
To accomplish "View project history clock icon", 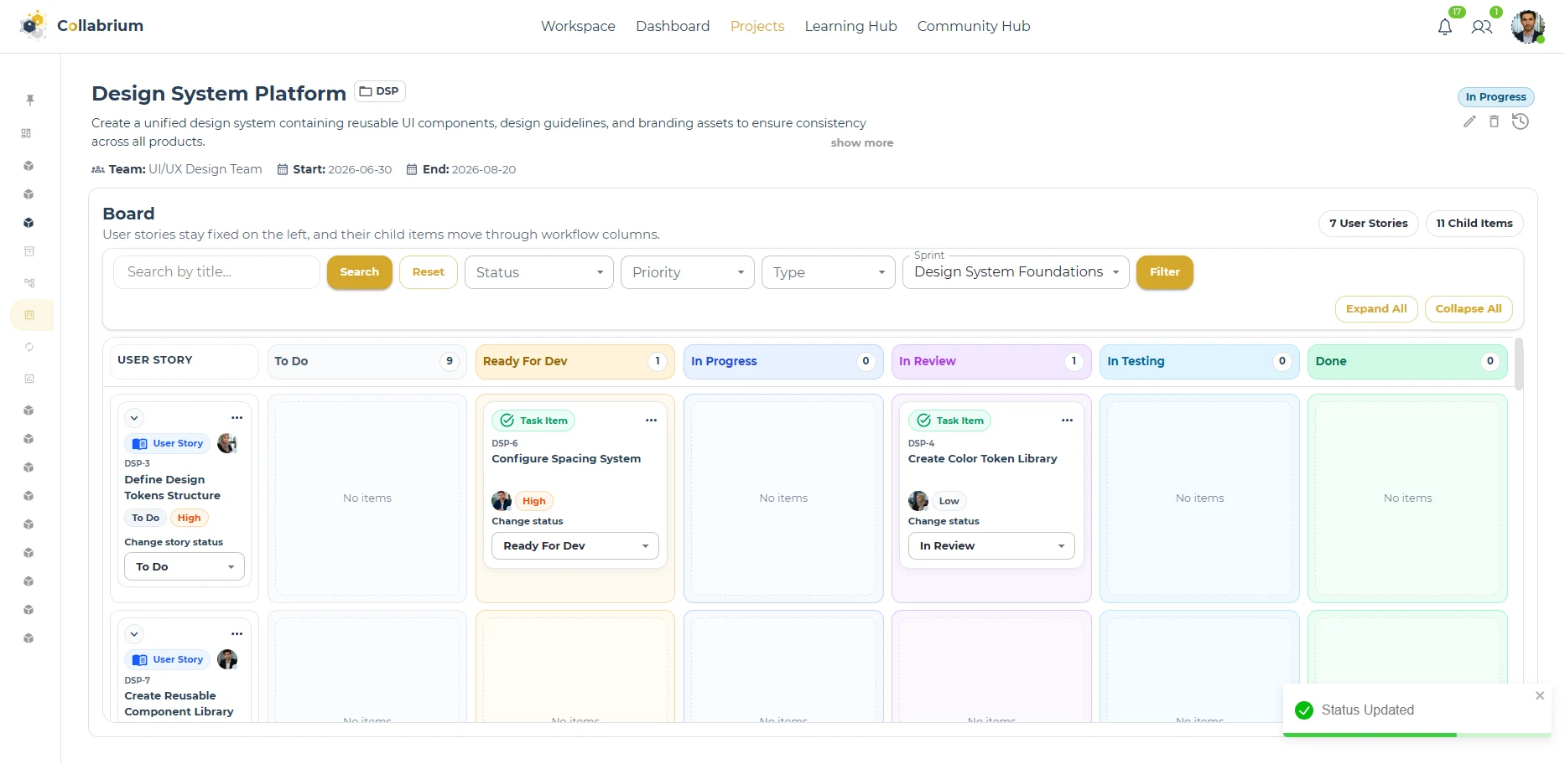I will (x=1521, y=121).
